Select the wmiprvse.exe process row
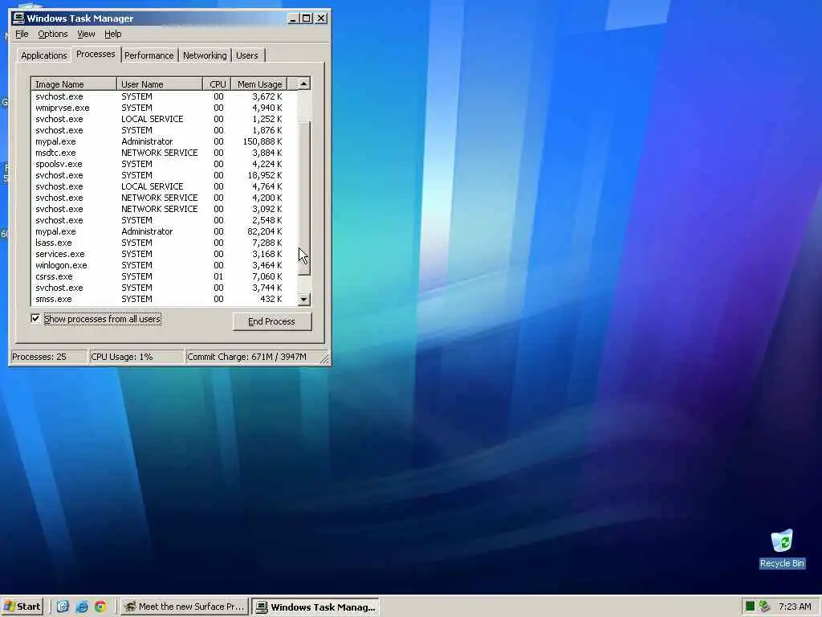 pos(164,108)
